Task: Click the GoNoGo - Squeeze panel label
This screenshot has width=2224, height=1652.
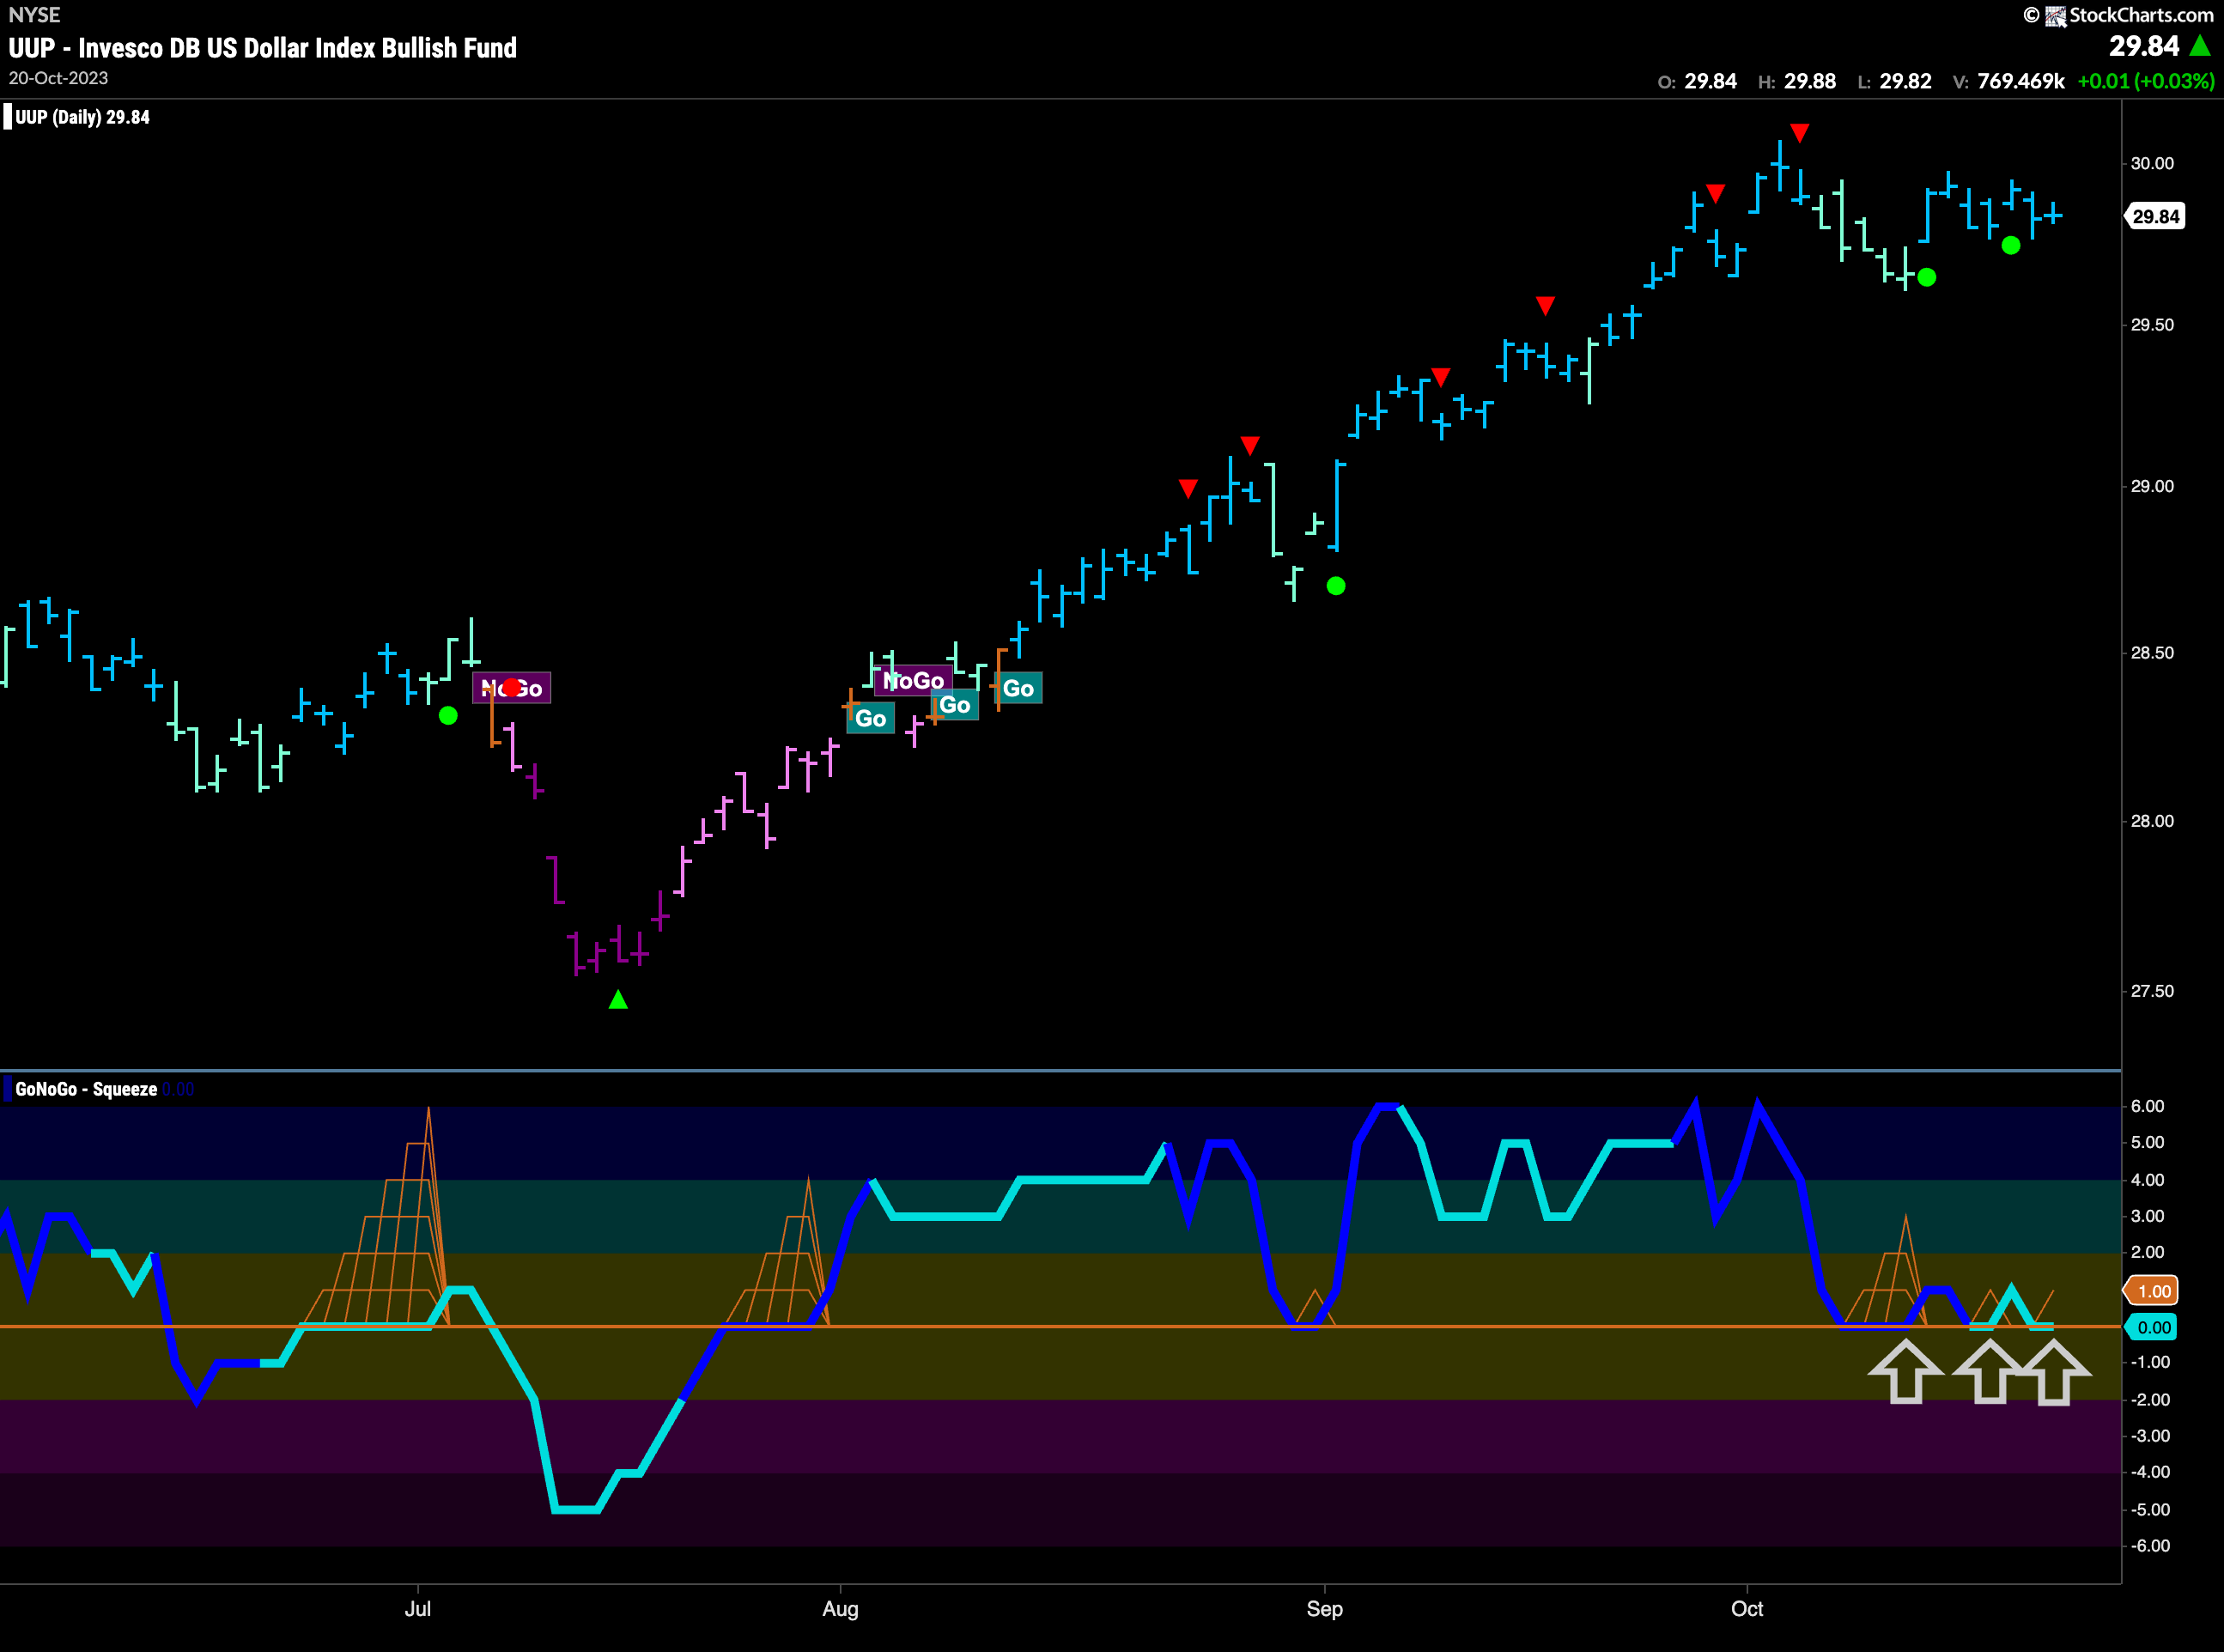Action: click(86, 1089)
